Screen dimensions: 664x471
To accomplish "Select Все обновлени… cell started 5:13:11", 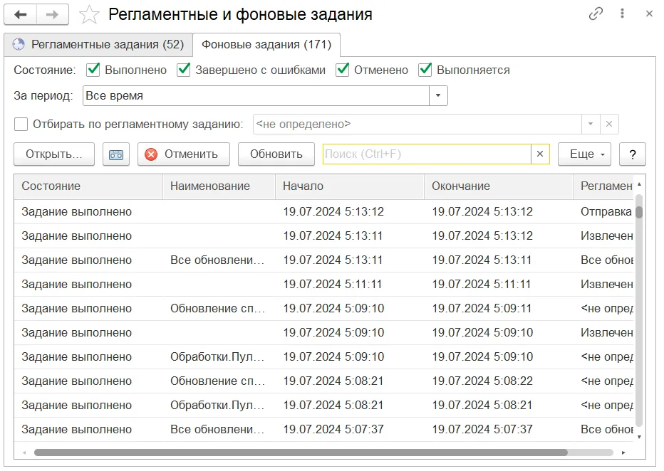I will coord(217,260).
